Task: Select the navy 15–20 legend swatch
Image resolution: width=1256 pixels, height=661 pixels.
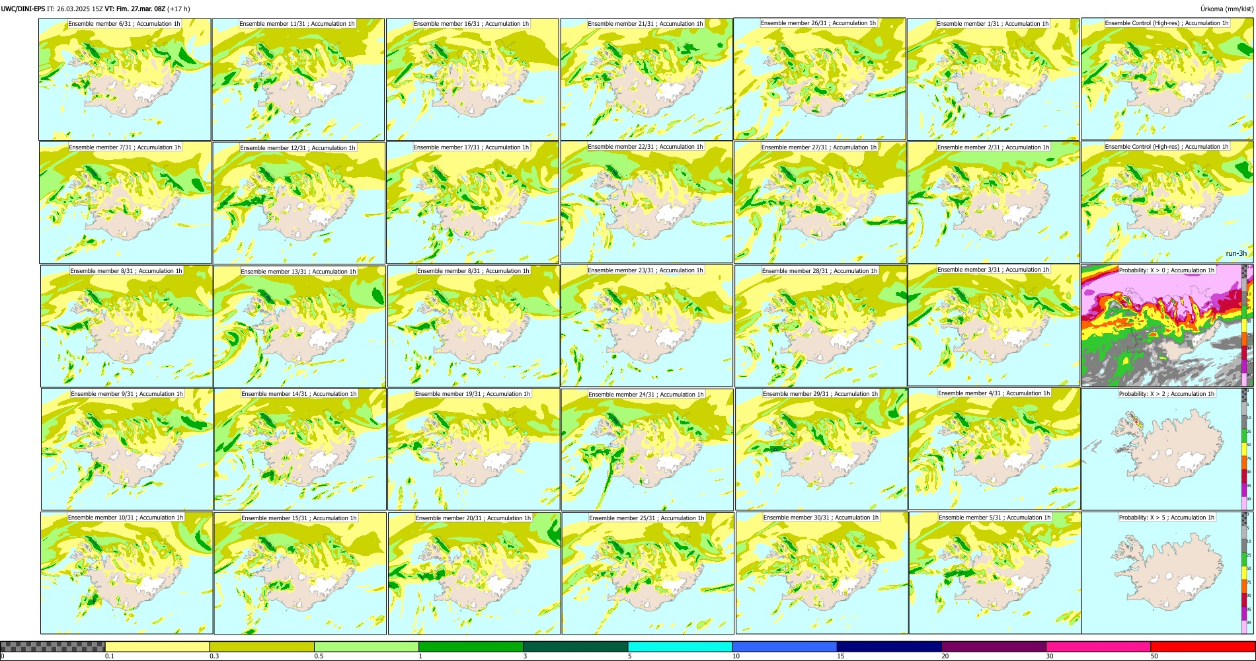Action: point(889,646)
